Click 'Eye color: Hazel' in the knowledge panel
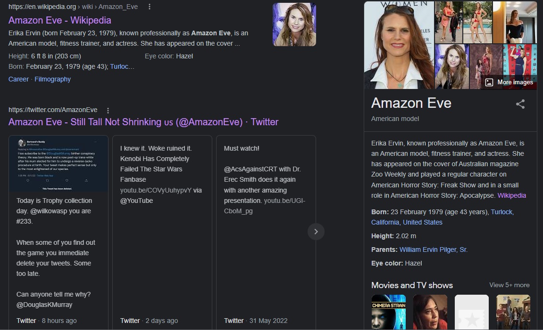 (396, 263)
